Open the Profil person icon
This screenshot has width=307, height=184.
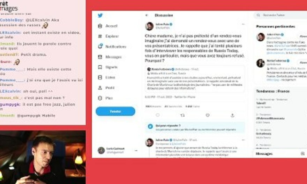pyautogui.click(x=100, y=88)
